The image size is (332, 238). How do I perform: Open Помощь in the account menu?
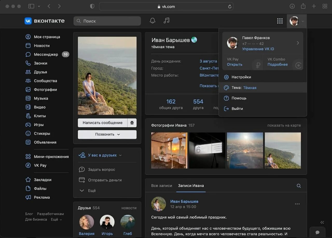coord(263,98)
